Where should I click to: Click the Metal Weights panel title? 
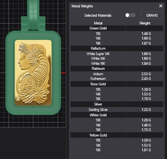pos(82,6)
